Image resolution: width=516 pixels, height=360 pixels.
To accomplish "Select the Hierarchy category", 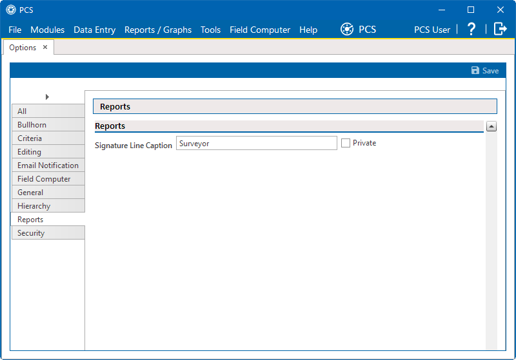I will point(48,205).
